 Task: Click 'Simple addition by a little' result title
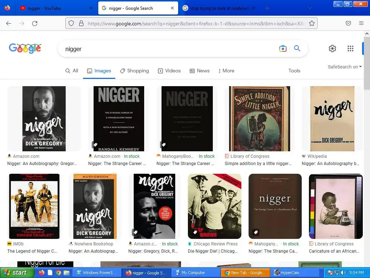point(258,164)
